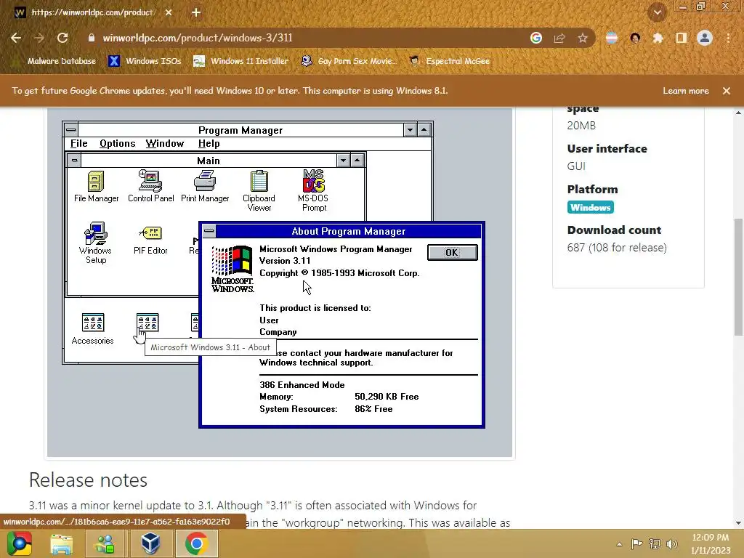Open the Espectral McGee bookmark
The width and height of the screenshot is (744, 558).
tap(450, 61)
